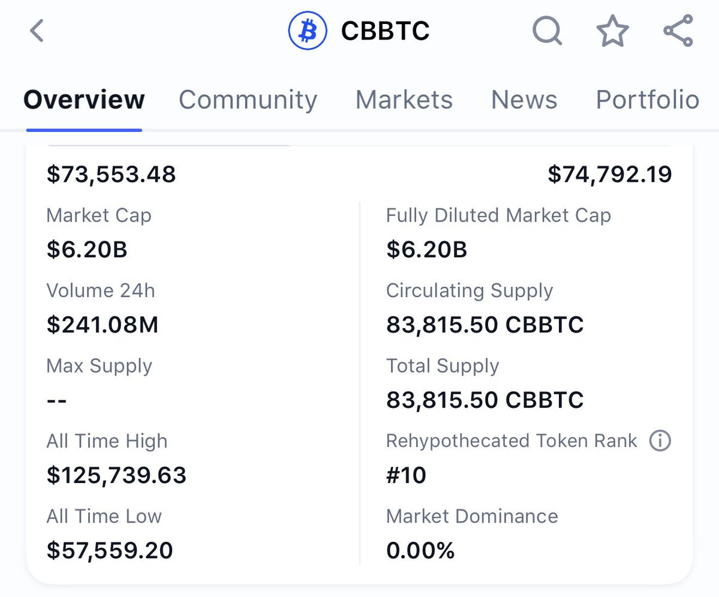The image size is (719, 597).
Task: Click the Circulating Supply figure
Action: [485, 325]
